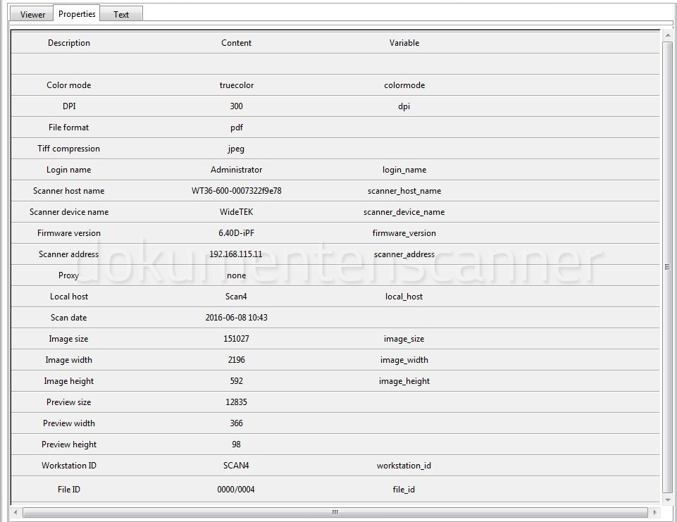Click the 'Workstation ID' description
Image resolution: width=677 pixels, height=522 pixels.
coord(68,466)
